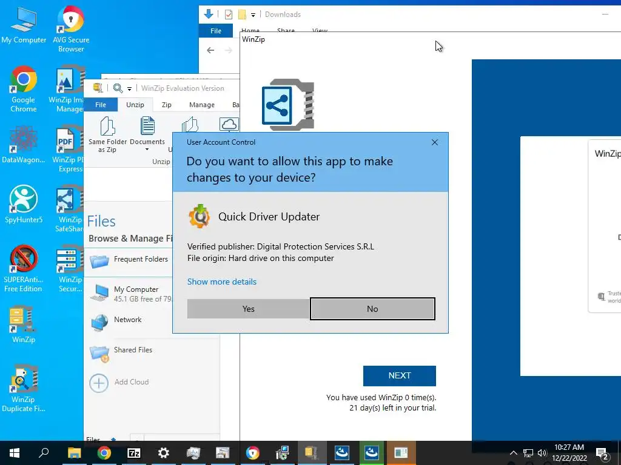Open AVG Secure Browser from the taskbar

click(x=252, y=453)
